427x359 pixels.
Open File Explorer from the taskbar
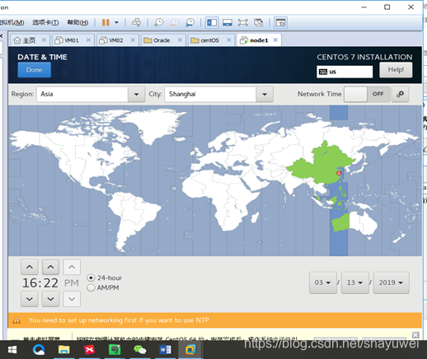coord(63,350)
